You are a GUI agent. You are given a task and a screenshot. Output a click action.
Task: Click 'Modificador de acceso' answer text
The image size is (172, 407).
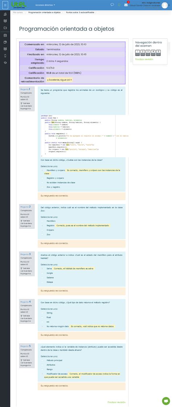[x=57, y=374]
